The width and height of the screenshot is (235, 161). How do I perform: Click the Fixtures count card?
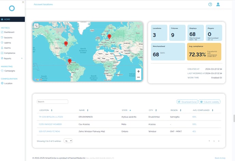pyautogui.click(x=177, y=33)
